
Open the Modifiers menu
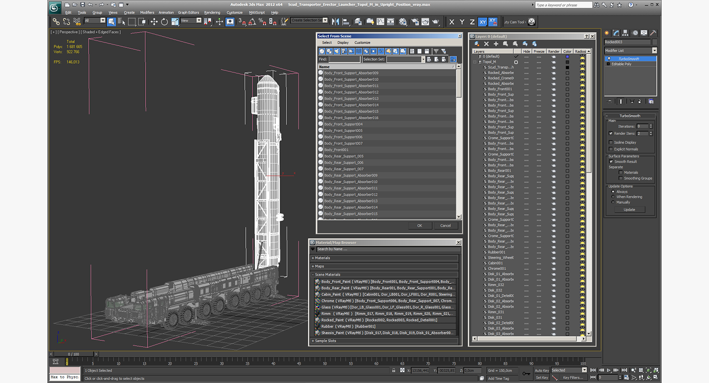(x=147, y=12)
